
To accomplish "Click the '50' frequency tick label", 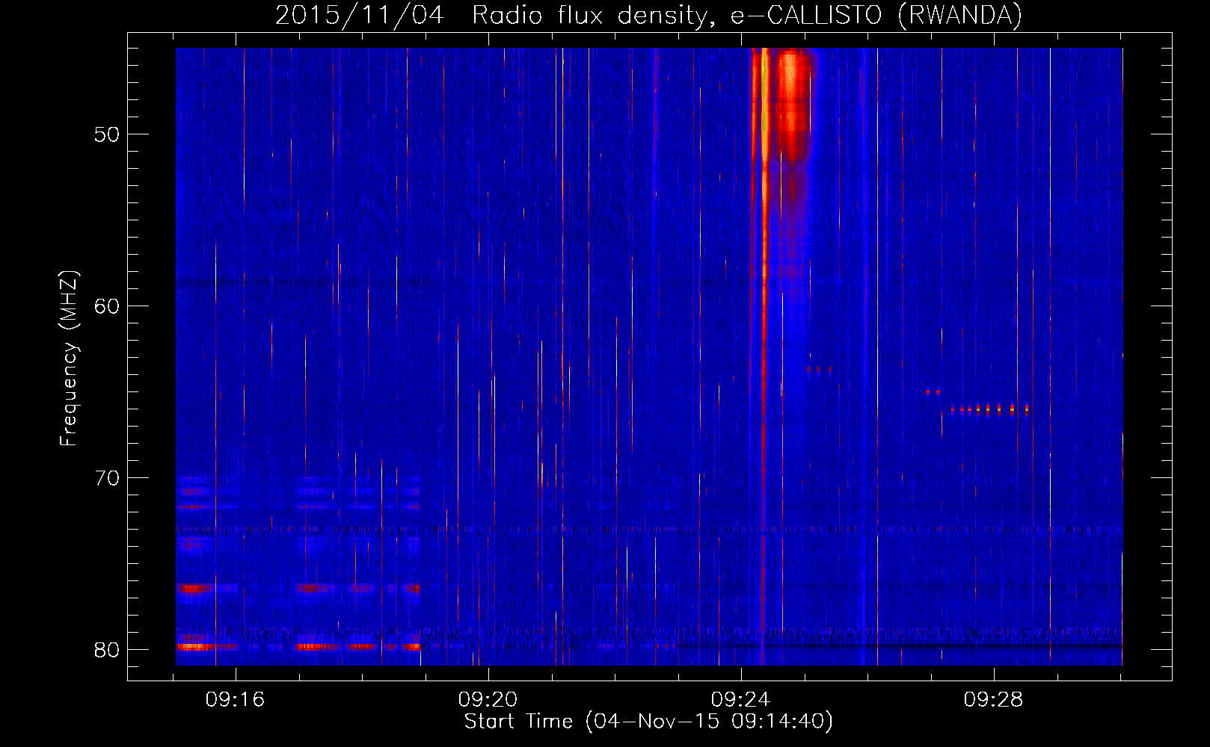I will [107, 134].
